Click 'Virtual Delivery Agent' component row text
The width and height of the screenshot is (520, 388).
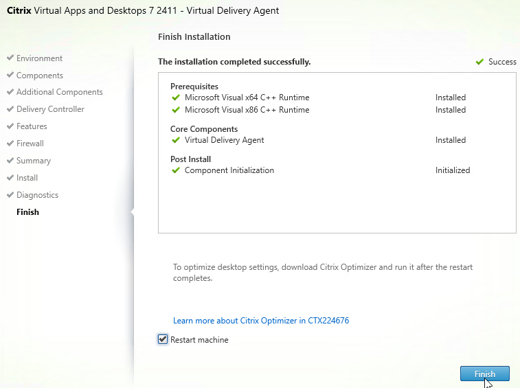(224, 140)
